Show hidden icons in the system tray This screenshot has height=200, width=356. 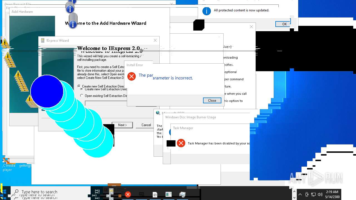300,194
